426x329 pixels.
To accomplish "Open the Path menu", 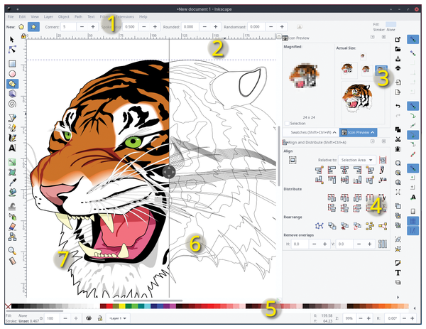I will 78,17.
